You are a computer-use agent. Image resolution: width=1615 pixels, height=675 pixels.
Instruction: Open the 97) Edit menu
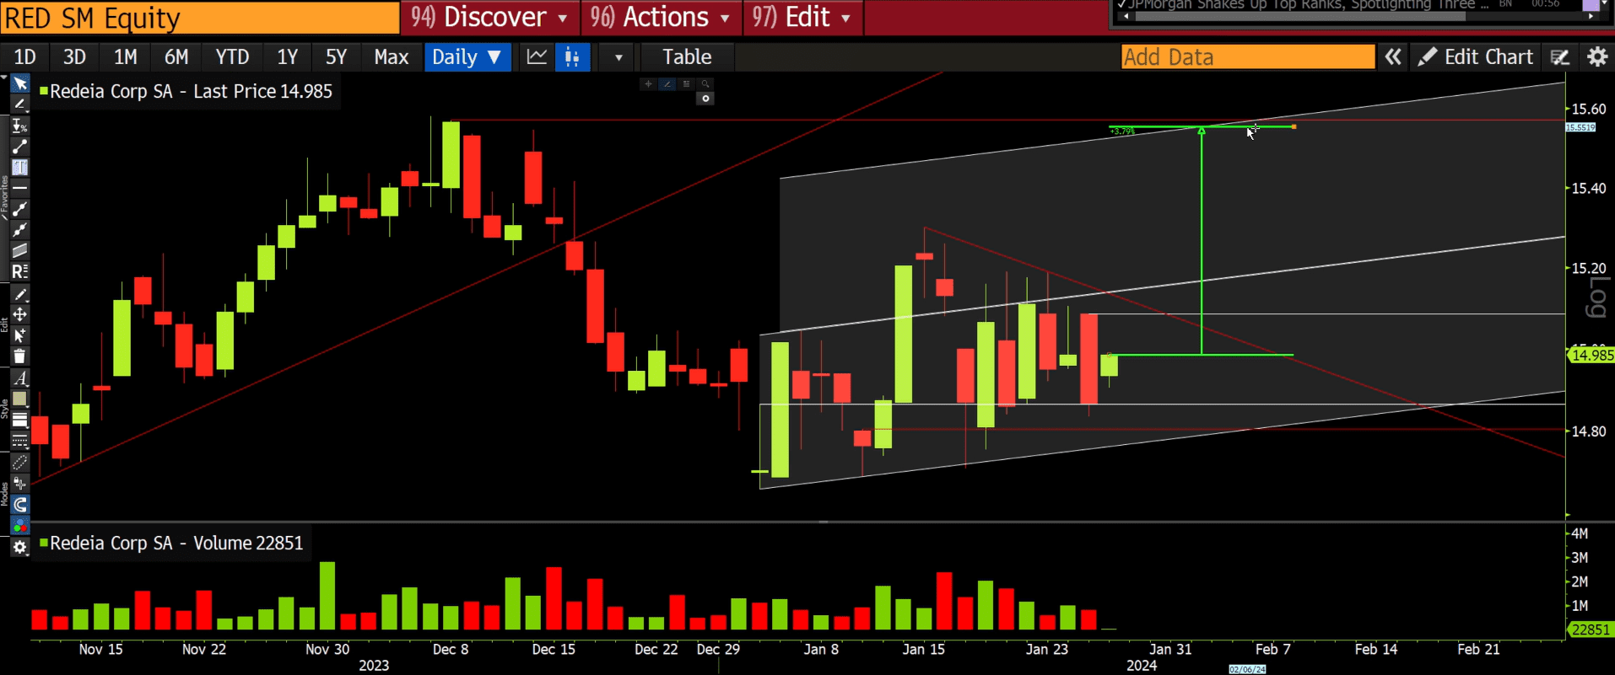(x=802, y=17)
